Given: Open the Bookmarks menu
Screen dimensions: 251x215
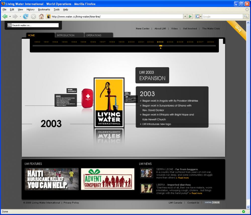Looking at the screenshot, I should pyautogui.click(x=44, y=10).
